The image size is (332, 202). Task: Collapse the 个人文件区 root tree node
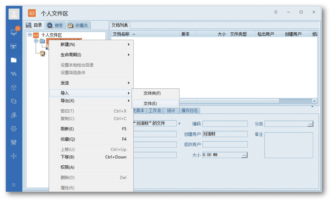click(x=30, y=35)
